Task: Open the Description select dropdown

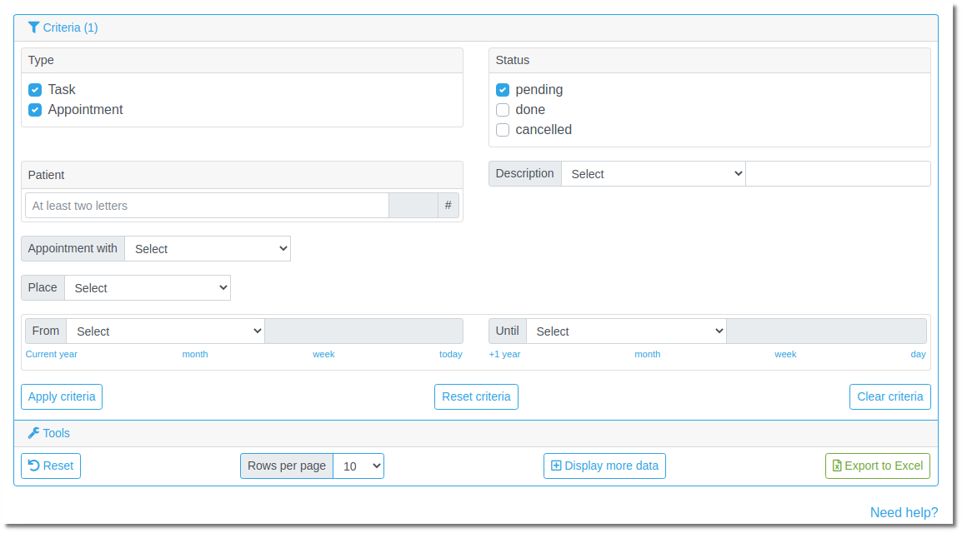Action: [654, 174]
